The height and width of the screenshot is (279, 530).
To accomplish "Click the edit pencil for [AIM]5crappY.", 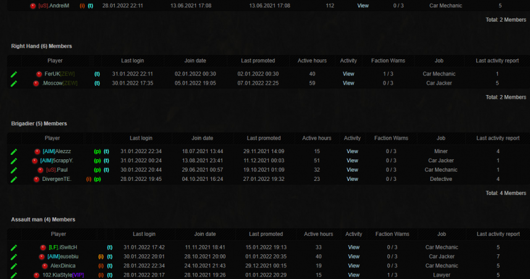I will (14, 160).
